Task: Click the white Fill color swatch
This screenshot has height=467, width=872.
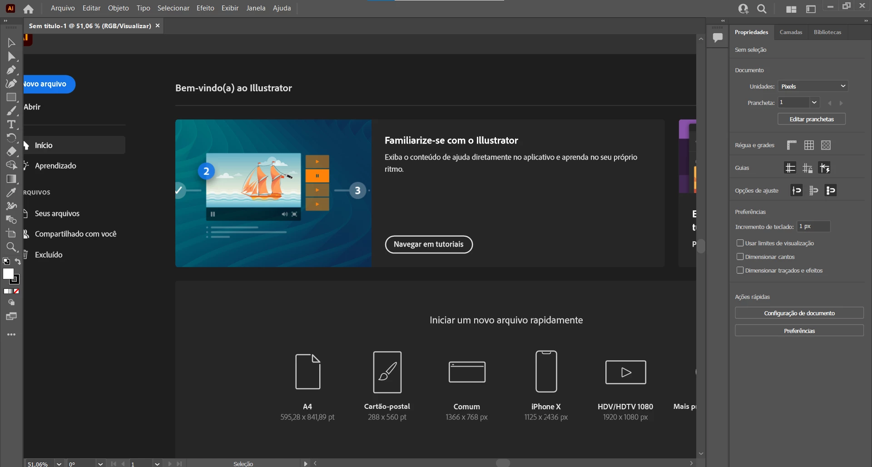Action: coord(8,273)
